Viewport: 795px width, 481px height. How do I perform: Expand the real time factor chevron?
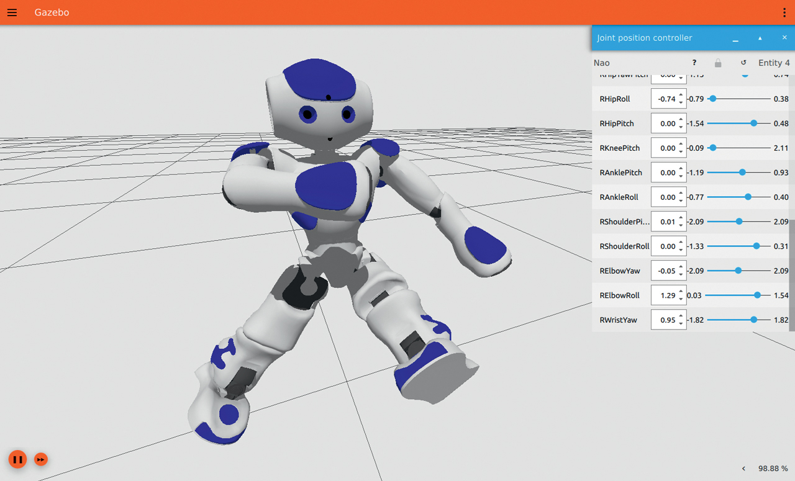(x=744, y=469)
